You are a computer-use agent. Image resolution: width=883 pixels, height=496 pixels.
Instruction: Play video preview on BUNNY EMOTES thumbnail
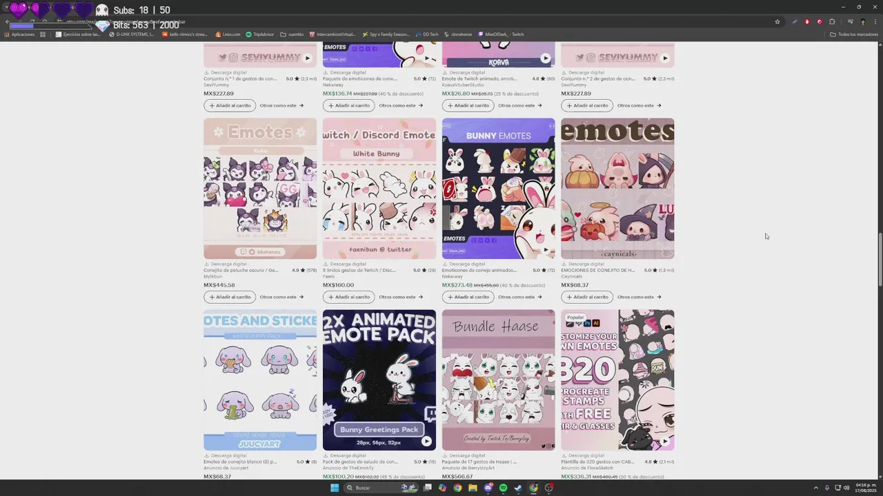546,250
